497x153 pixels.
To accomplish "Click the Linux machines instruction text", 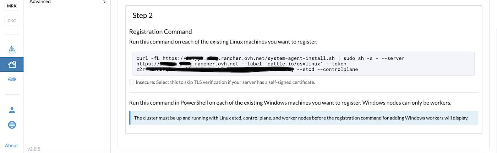I will coord(223,42).
